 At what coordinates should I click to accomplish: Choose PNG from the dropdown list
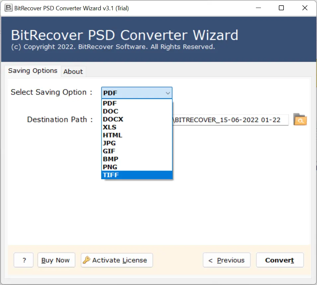(137, 167)
